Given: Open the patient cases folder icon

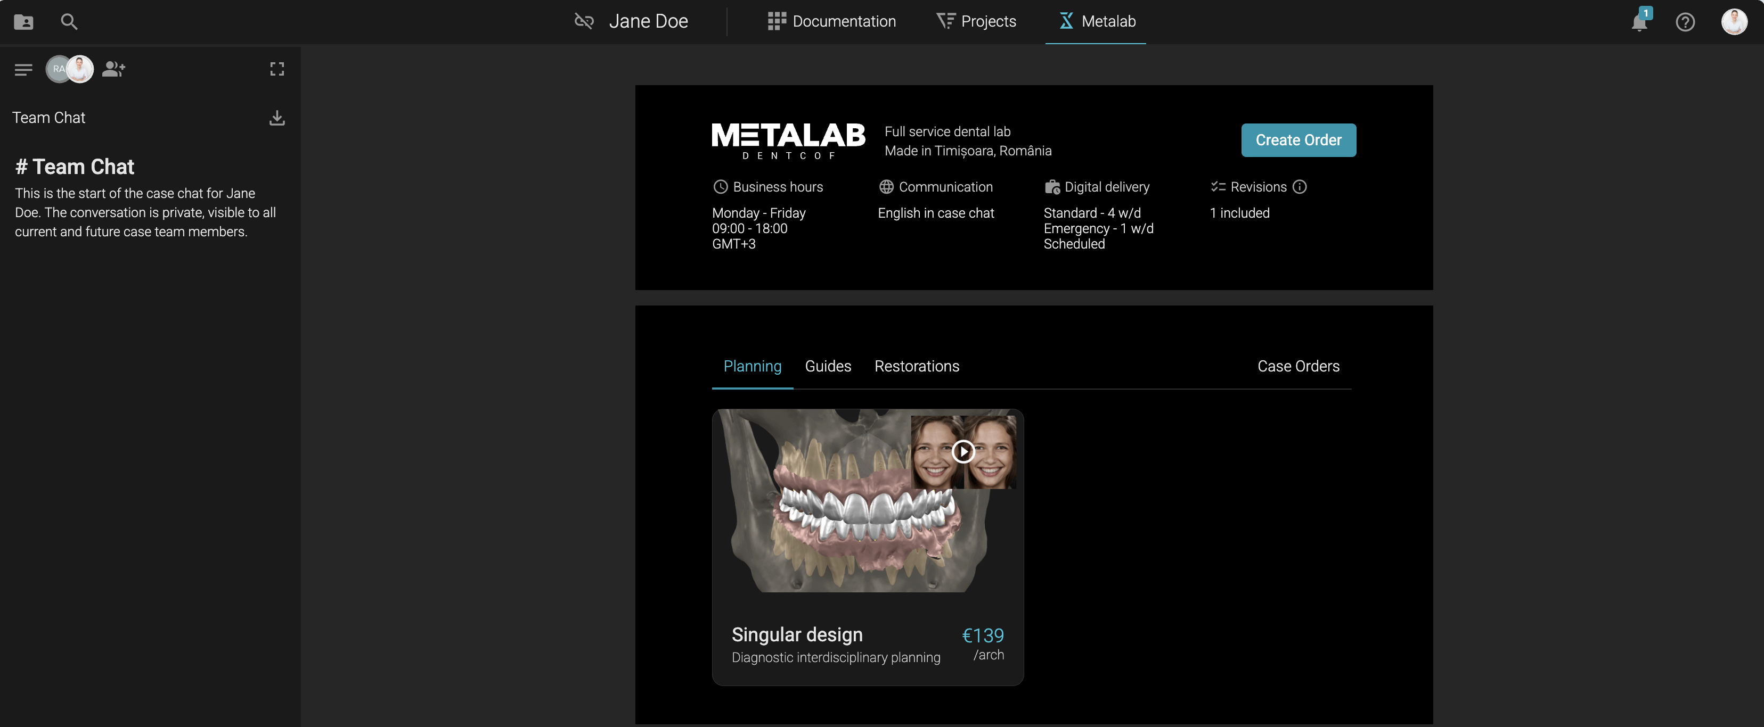Looking at the screenshot, I should click(23, 22).
